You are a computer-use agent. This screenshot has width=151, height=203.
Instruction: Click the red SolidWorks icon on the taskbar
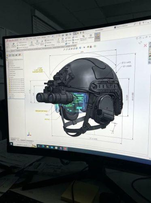pyautogui.click(x=65, y=149)
